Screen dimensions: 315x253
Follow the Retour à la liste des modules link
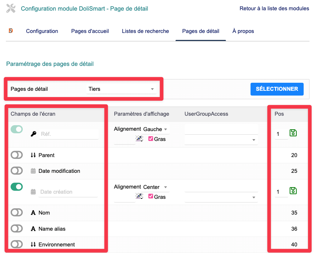click(274, 8)
